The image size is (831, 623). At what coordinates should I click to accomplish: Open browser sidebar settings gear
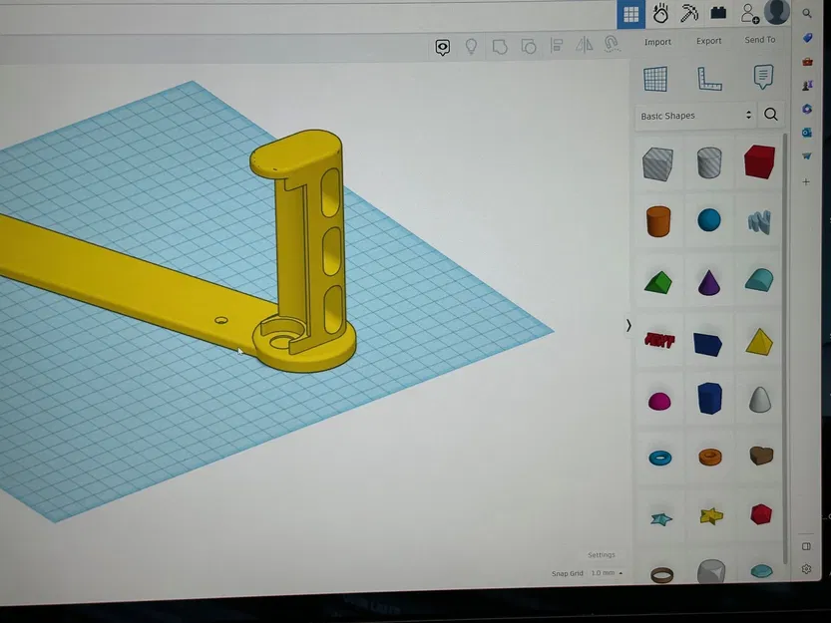tap(807, 569)
